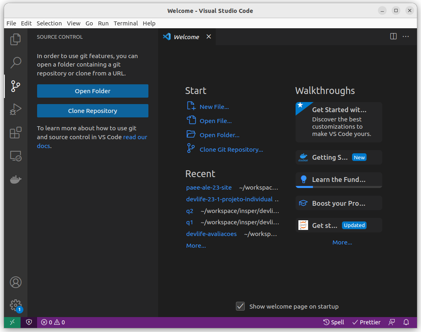Open the Remote Explorer icon

16,156
